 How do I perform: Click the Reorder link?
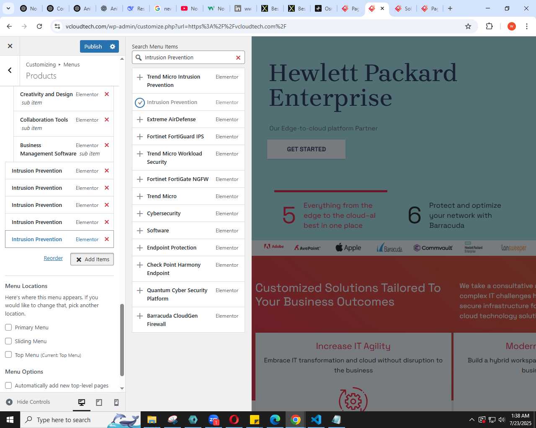click(53, 258)
